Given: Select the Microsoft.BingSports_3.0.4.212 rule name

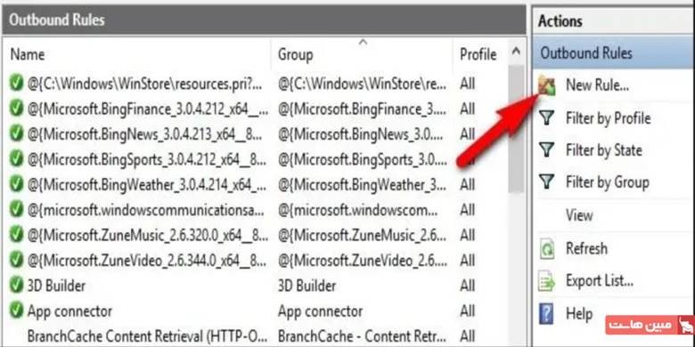Looking at the screenshot, I should (147, 159).
